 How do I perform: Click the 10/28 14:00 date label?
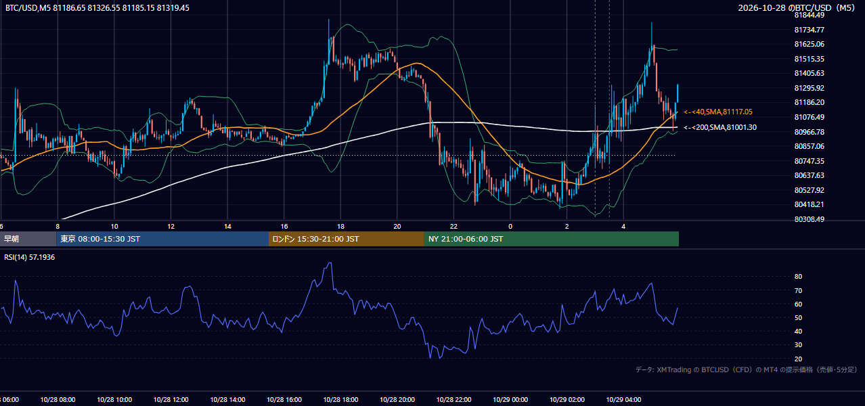click(227, 400)
